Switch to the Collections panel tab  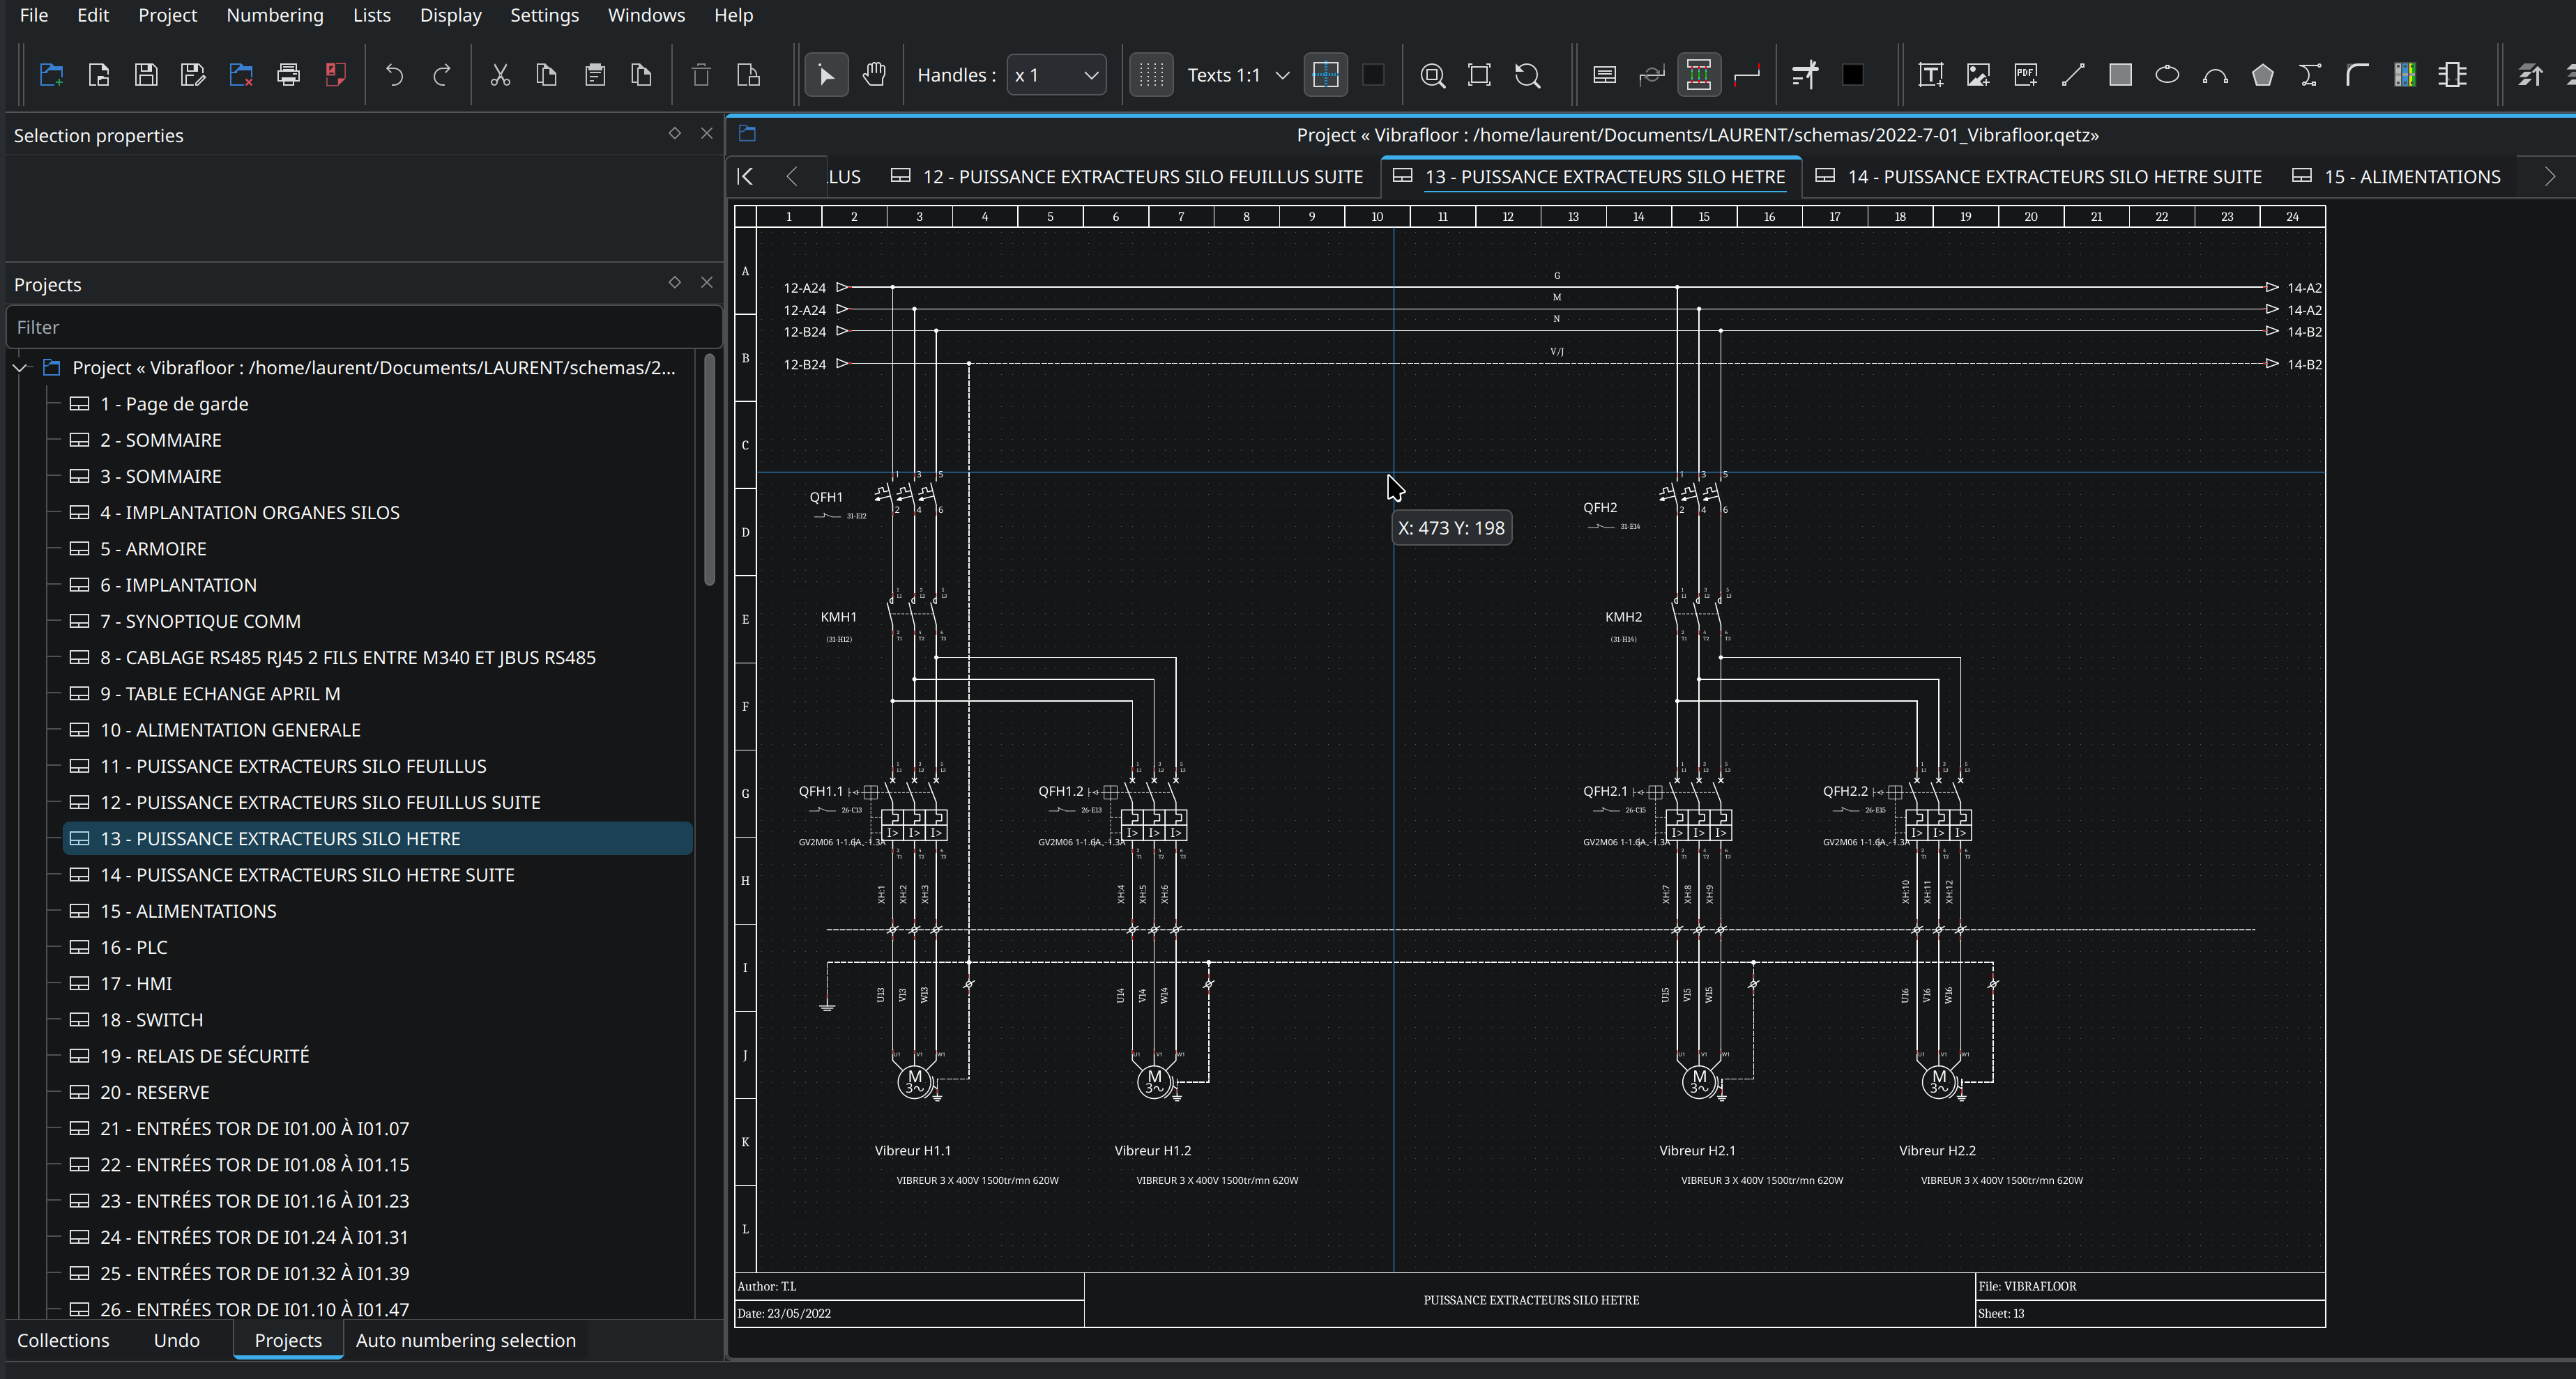63,1340
